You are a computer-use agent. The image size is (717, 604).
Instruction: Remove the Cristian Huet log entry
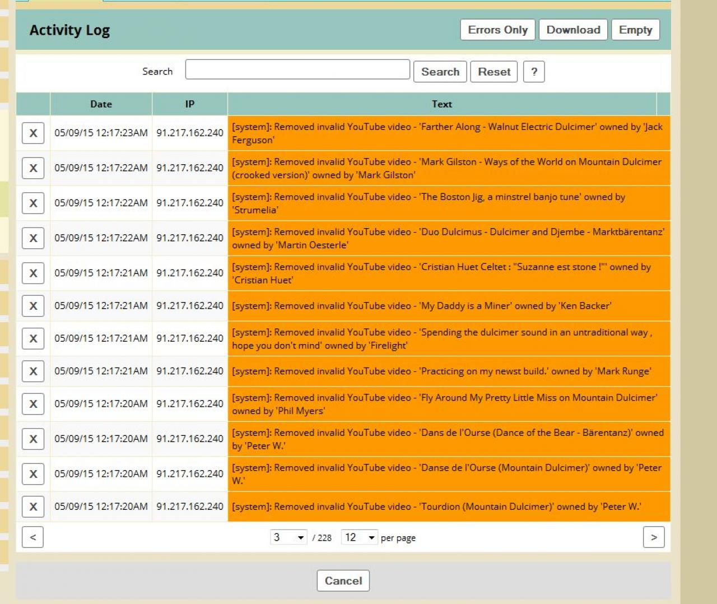point(33,273)
